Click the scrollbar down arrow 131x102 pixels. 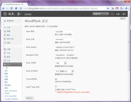[129, 100]
